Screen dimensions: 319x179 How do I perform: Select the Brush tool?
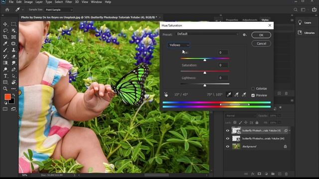[x=5, y=50]
